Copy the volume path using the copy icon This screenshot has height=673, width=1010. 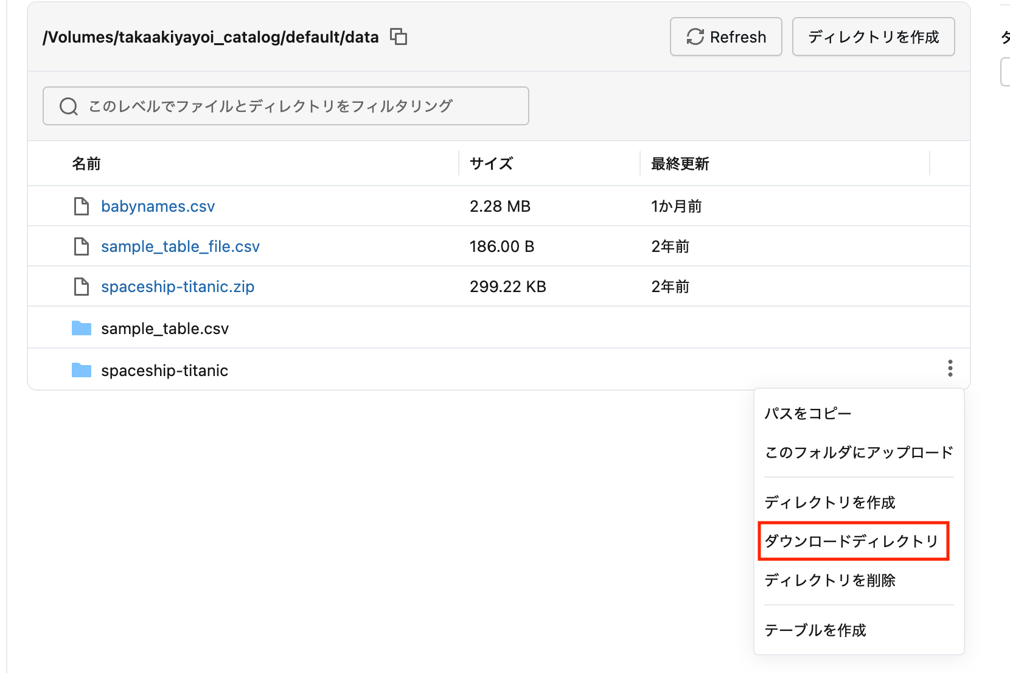point(399,37)
